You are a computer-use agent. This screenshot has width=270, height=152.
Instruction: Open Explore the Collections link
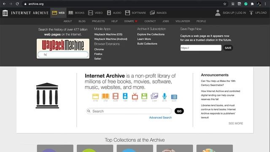(x=151, y=34)
